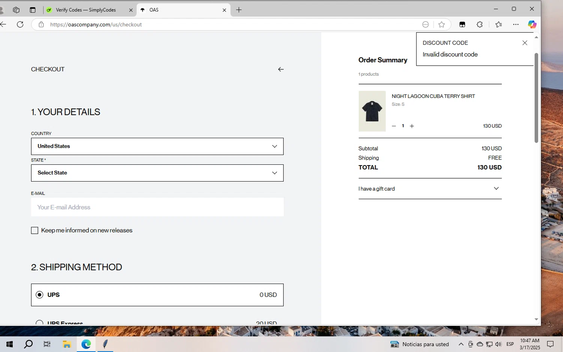Select the UPS Express shipping option

(39, 322)
